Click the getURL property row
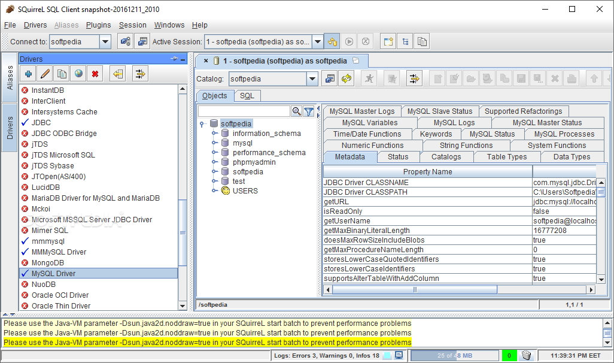Screen dimensions: 614x363 point(460,202)
